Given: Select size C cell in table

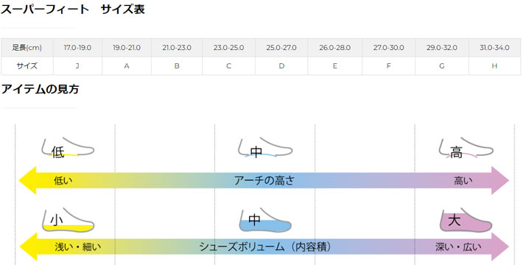Looking at the screenshot, I should click(x=228, y=66).
